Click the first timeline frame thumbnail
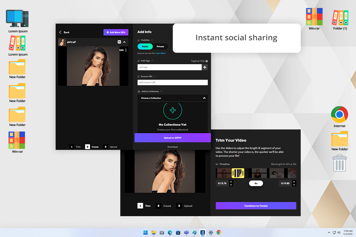 (x=224, y=173)
